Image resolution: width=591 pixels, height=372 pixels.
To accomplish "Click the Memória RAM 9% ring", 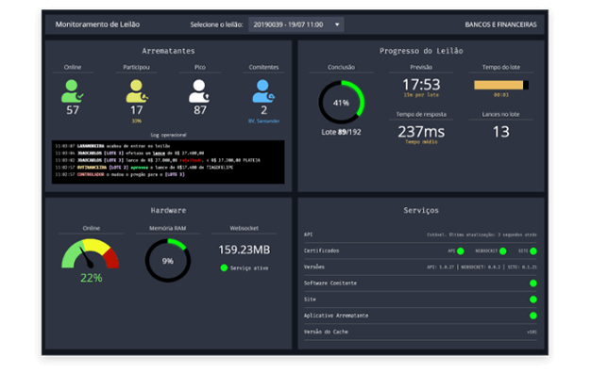I will [168, 261].
